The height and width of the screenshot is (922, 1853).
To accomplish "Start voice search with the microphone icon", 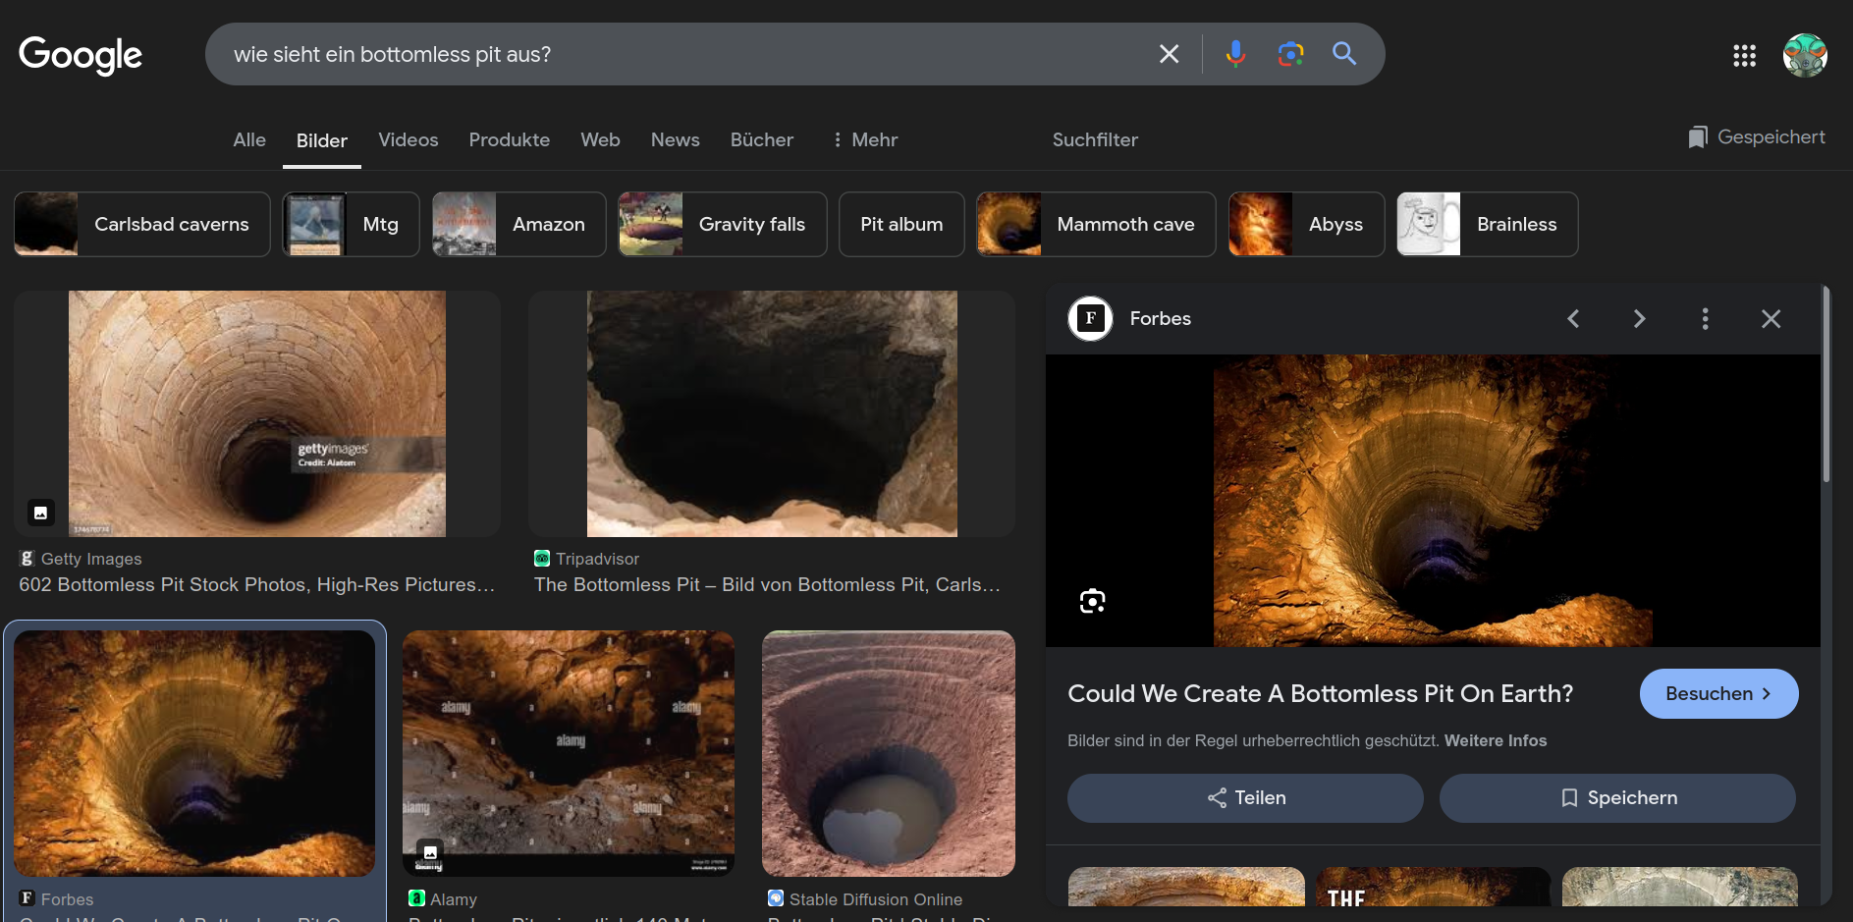I will (x=1235, y=54).
